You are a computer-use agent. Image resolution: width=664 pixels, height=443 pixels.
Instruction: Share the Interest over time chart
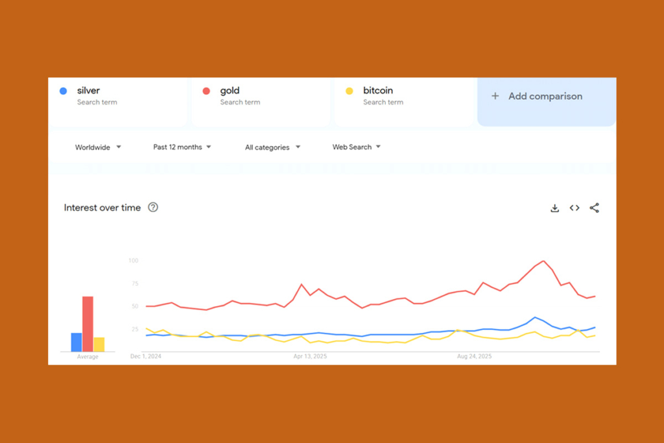(594, 208)
